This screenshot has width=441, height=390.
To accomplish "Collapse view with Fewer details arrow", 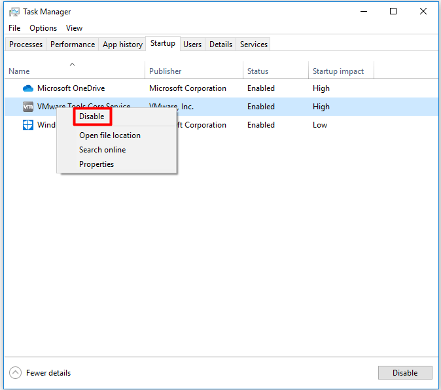I will click(15, 373).
